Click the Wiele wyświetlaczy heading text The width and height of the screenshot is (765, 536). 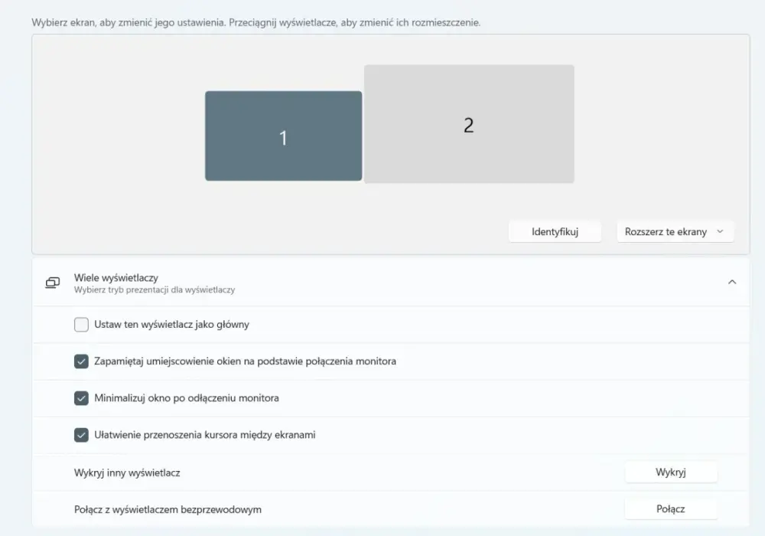click(x=116, y=278)
